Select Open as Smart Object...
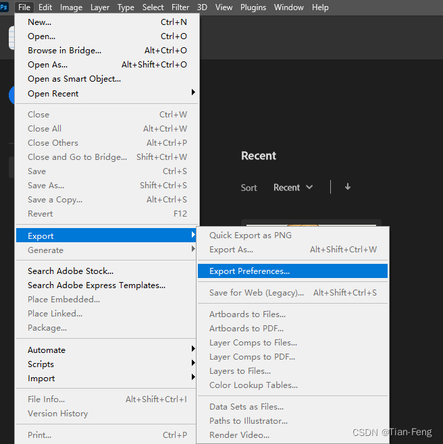443x444 pixels. 107,79
